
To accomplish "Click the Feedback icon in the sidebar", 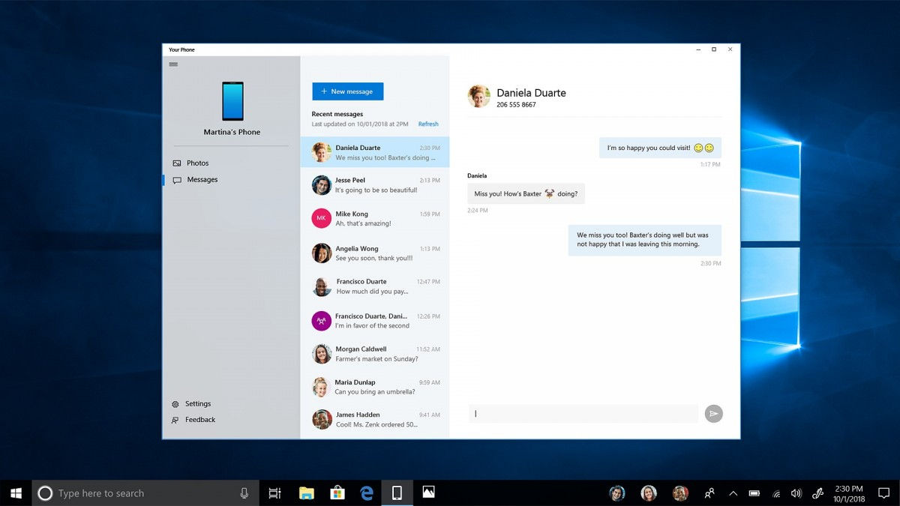I will (x=177, y=420).
